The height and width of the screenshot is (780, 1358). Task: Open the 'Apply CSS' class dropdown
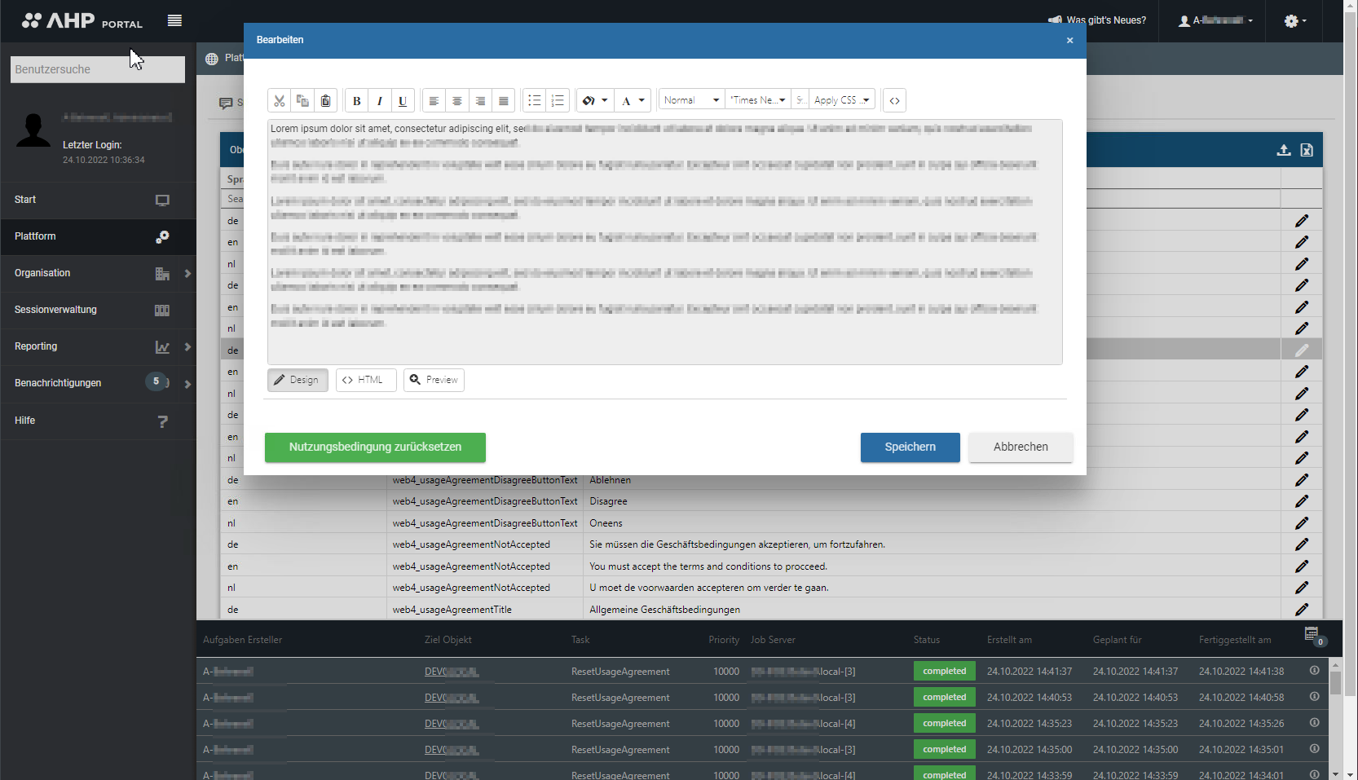pyautogui.click(x=842, y=100)
